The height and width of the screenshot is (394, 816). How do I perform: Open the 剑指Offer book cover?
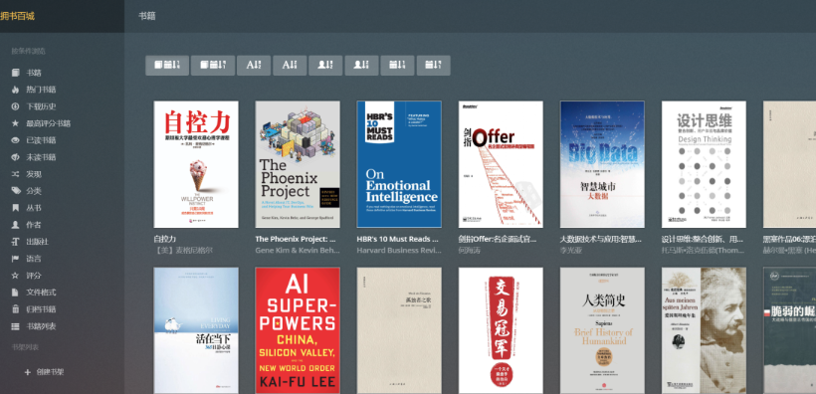tap(501, 164)
